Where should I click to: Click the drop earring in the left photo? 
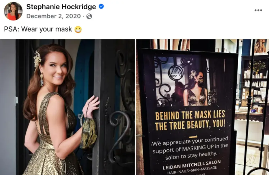(x=42, y=80)
